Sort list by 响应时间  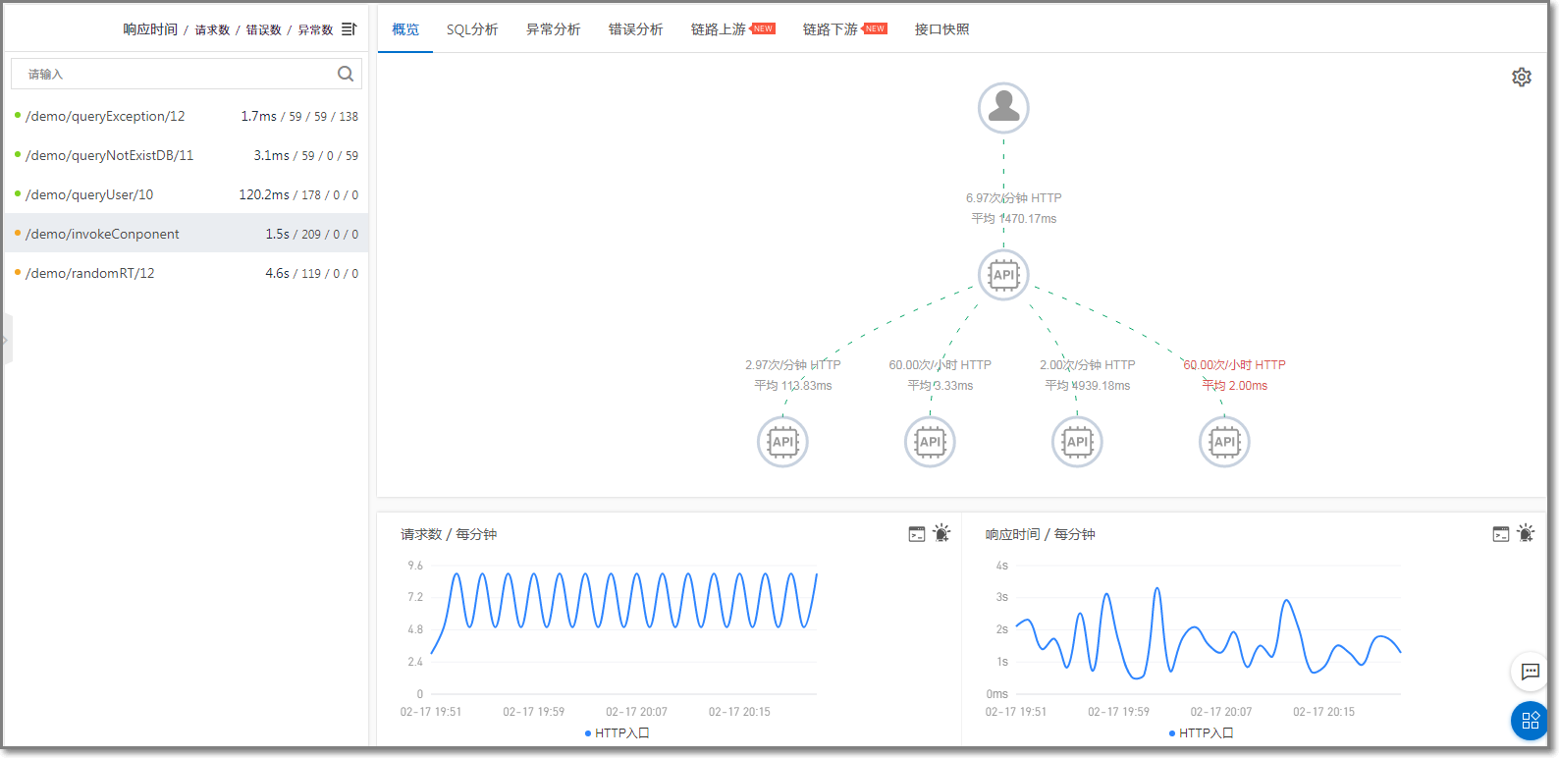(150, 29)
